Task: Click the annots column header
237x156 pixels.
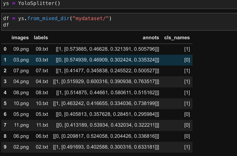Action: [x=150, y=38]
